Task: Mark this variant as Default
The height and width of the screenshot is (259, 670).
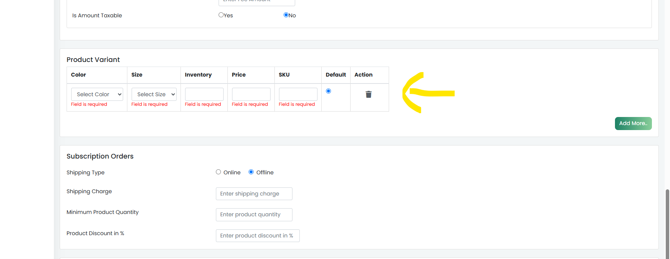Action: (x=328, y=91)
